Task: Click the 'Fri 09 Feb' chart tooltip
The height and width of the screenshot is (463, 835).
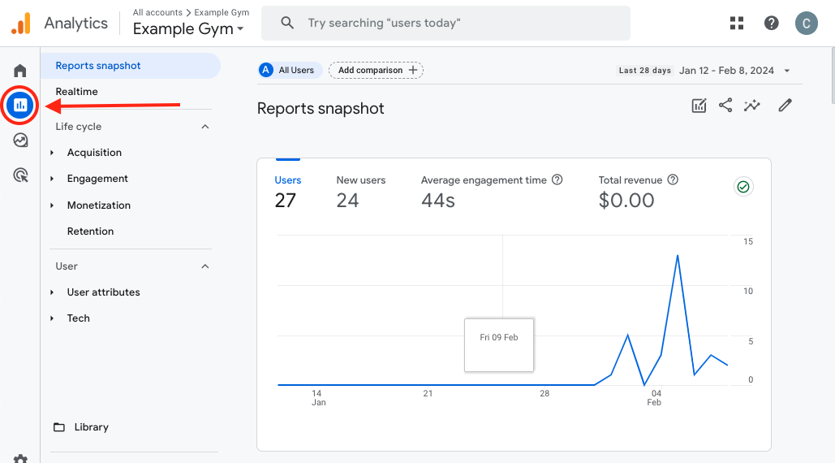Action: [x=499, y=344]
